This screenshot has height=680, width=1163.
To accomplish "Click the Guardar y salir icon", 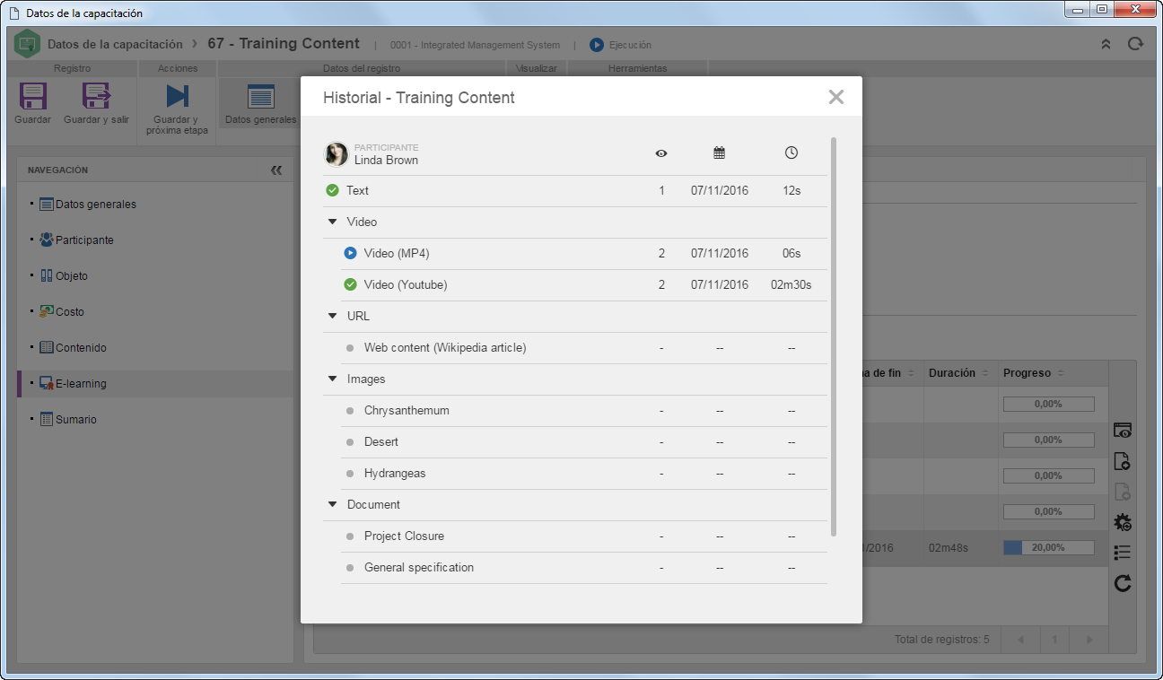I will 96,96.
